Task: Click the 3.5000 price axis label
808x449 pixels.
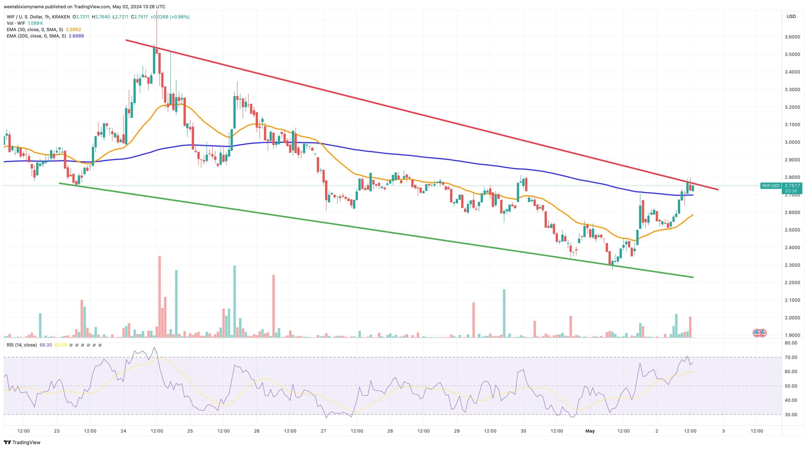Action: (792, 54)
